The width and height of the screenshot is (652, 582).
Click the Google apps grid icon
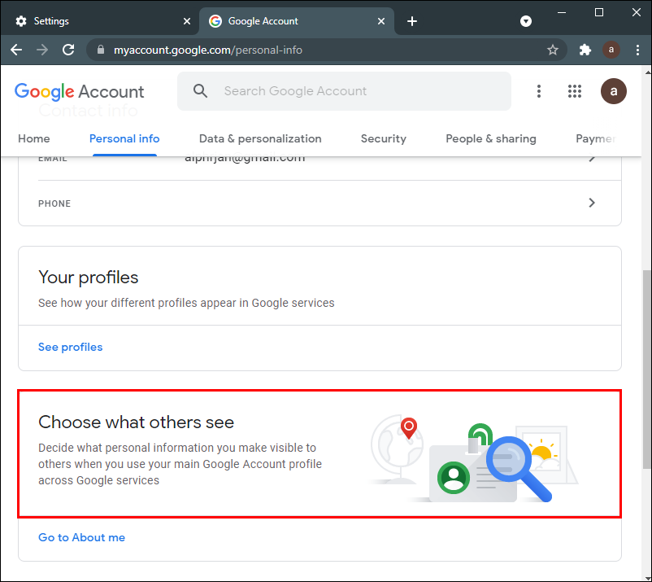click(x=575, y=91)
